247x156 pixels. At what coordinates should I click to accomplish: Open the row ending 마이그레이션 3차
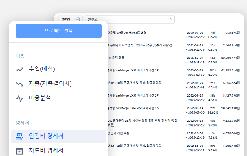(174, 110)
